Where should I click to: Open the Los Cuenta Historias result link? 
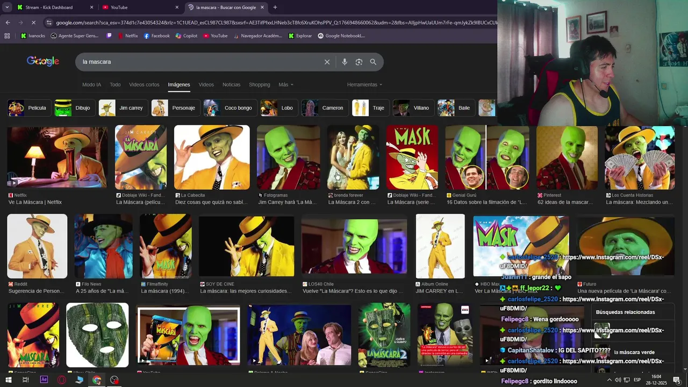coord(640,199)
